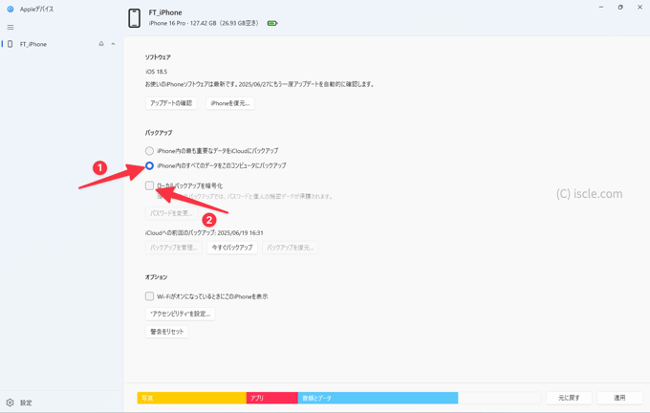Select FT_iPhone in the sidebar
This screenshot has height=413, width=650.
point(33,44)
